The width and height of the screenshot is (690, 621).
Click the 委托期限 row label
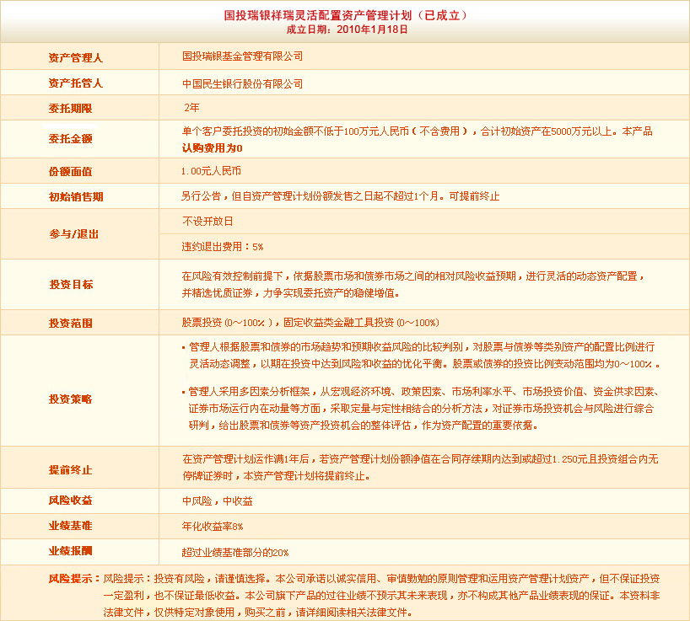point(70,109)
